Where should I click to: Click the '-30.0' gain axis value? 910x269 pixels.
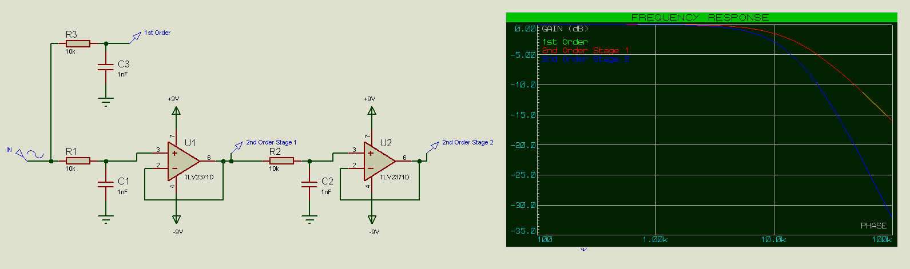(523, 205)
